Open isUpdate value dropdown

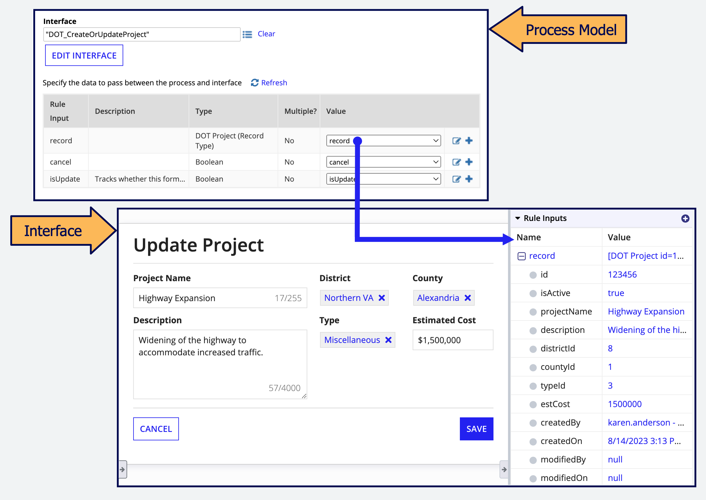[383, 179]
